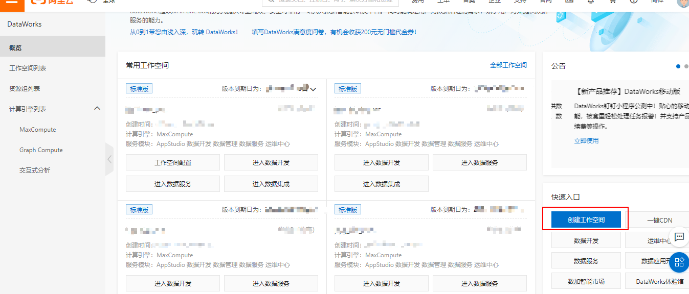
Task: Click the DataWorks title in the sidebar
Action: pos(25,24)
